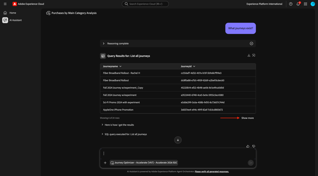The image size is (318, 176).
Task: Expand query results to full view
Action: (x=254, y=55)
